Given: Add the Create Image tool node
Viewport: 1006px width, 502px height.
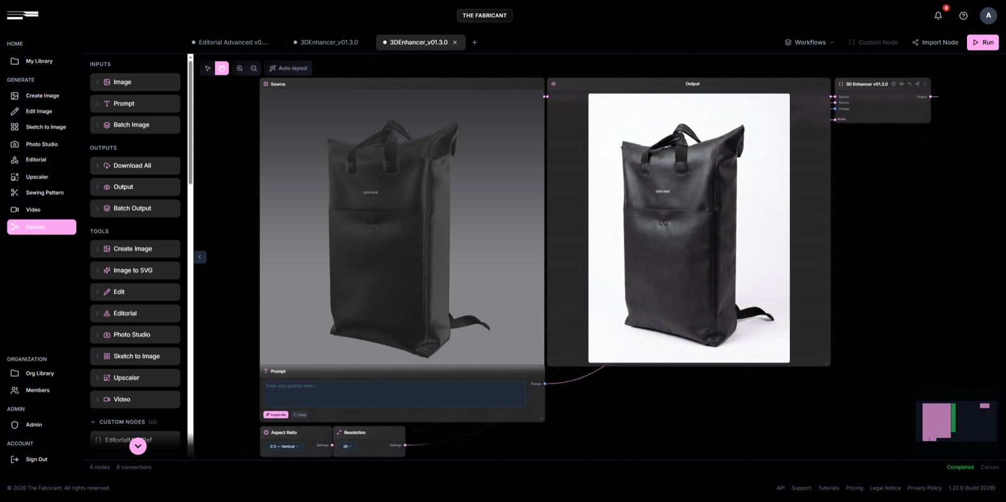Looking at the screenshot, I should [x=135, y=249].
